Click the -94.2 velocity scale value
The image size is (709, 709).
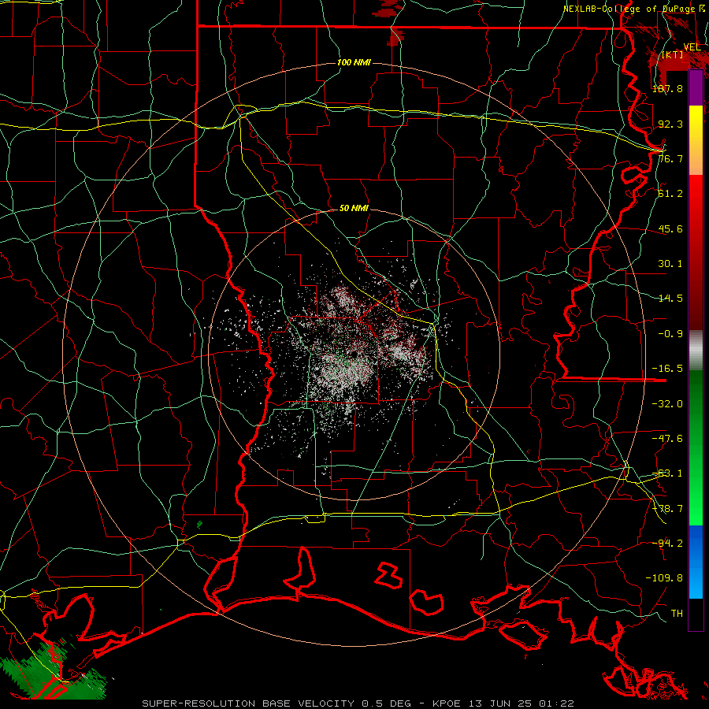[667, 543]
